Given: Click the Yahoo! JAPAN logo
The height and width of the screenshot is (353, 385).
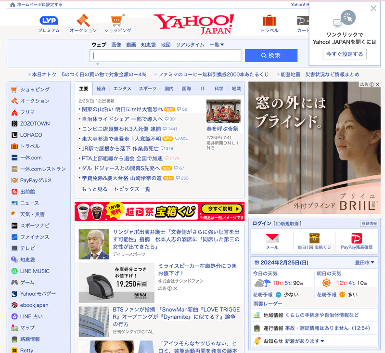Looking at the screenshot, I should coord(194,24).
